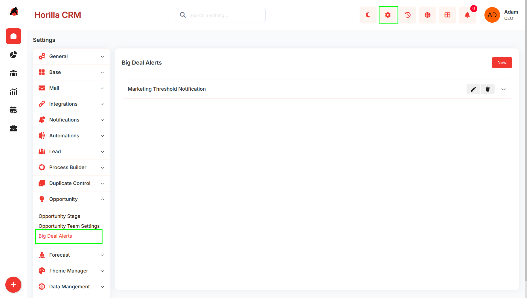Expand the Duplicate Control section
Image resolution: width=527 pixels, height=298 pixels.
coord(72,183)
